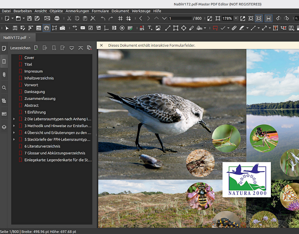This screenshot has width=299, height=234.
Task: Open the Formulare menu
Action: 100,11
